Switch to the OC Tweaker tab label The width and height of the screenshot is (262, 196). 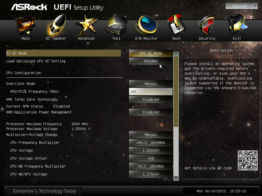(x=56, y=38)
